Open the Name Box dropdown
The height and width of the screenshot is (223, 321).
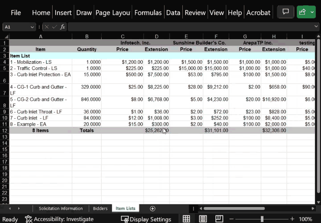32,27
